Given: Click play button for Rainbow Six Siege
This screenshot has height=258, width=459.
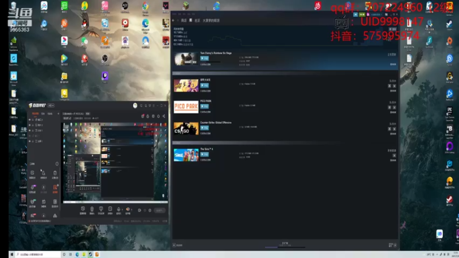Looking at the screenshot, I should [x=204, y=58].
